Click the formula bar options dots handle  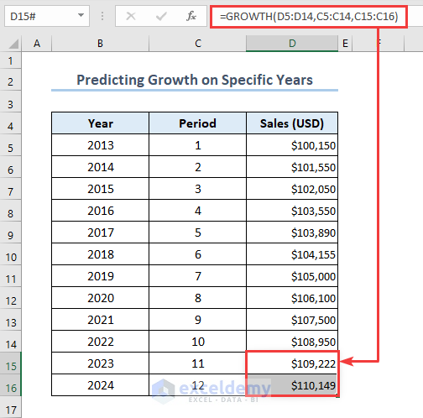click(102, 16)
